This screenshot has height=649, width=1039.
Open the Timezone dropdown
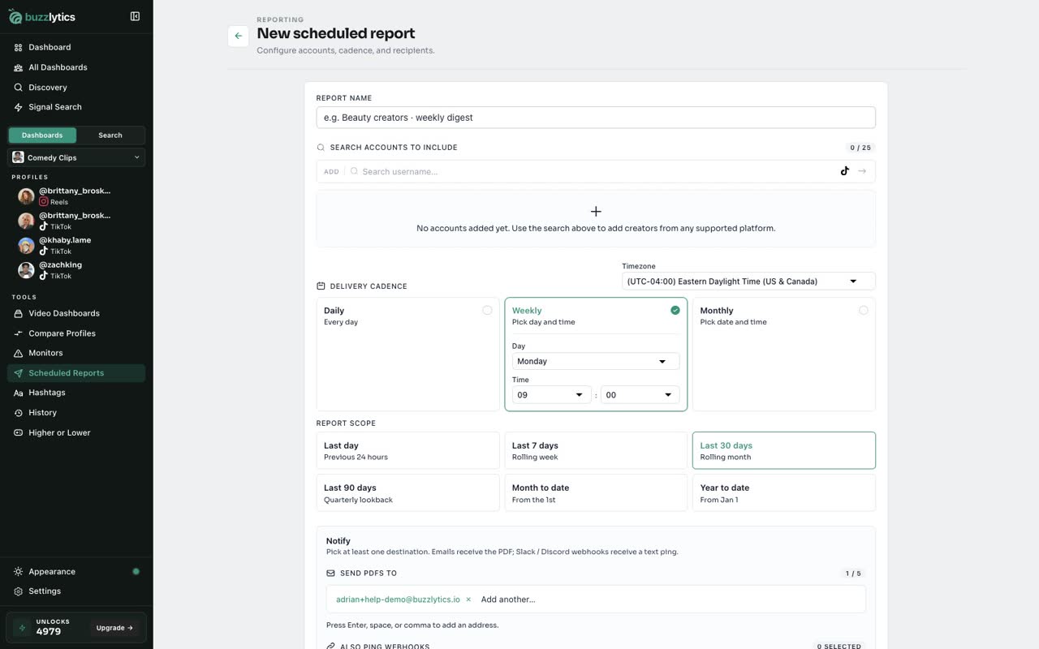coord(748,282)
